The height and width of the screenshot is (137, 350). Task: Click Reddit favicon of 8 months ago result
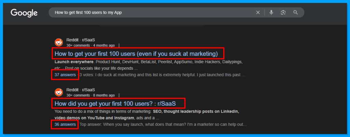59,92
